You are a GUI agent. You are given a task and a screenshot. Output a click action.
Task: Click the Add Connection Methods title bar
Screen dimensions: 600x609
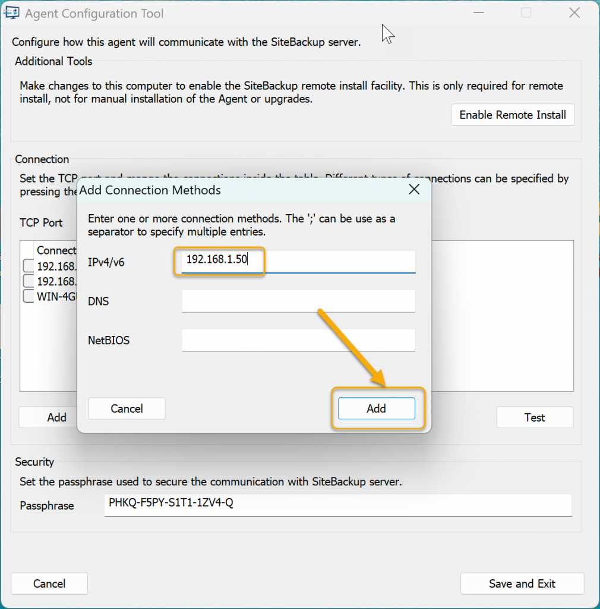tap(238, 190)
